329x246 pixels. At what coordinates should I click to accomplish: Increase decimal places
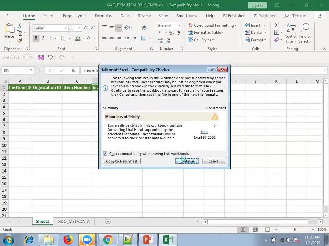(x=160, y=41)
